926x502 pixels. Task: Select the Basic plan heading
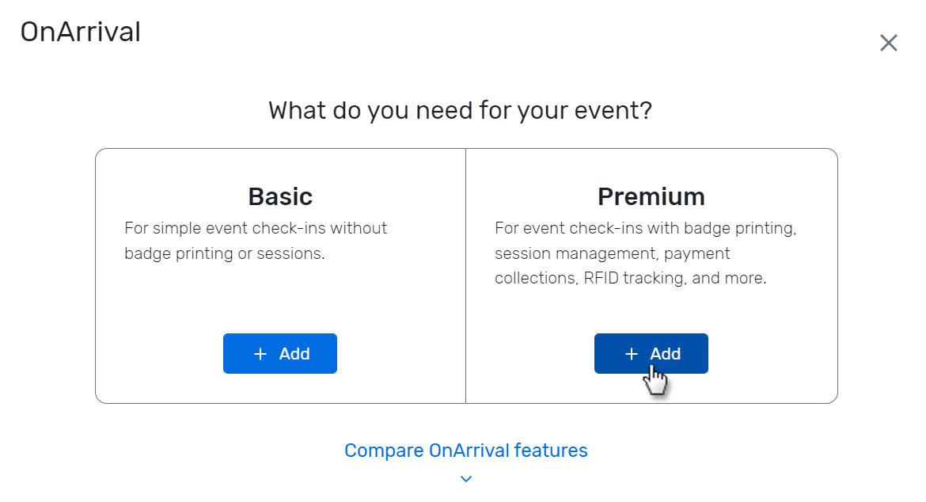(x=280, y=196)
